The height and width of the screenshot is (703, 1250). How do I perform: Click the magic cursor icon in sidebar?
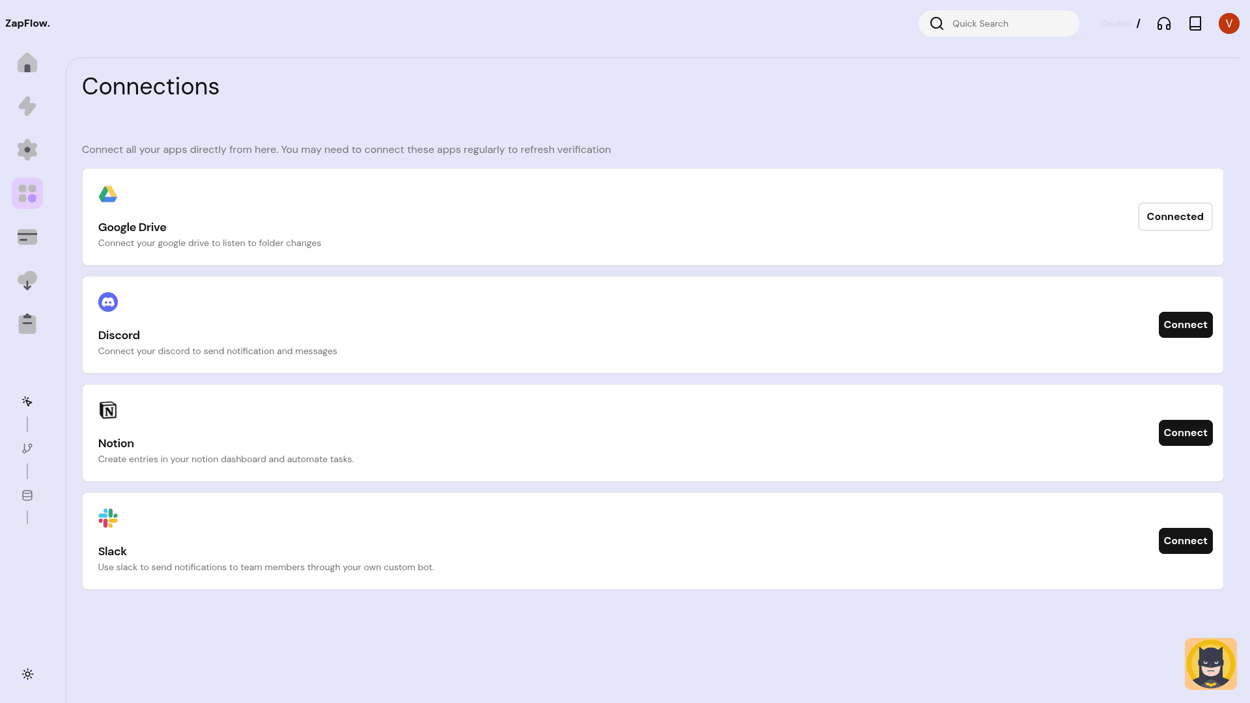(x=27, y=402)
